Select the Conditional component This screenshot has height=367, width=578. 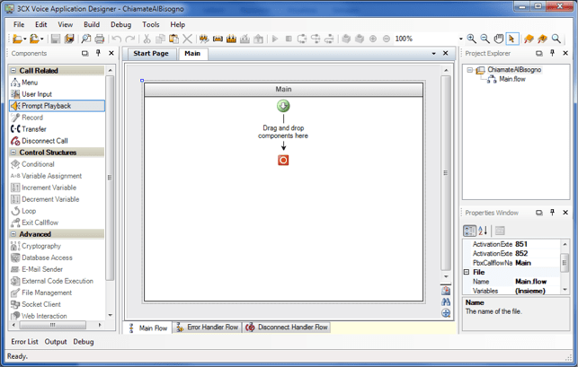tap(32, 164)
